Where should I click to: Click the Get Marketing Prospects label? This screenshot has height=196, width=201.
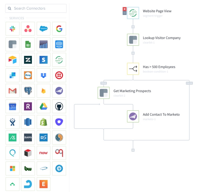click(x=132, y=91)
